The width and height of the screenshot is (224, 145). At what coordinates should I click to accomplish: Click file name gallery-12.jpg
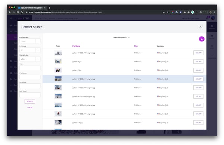pyautogui.click(x=77, y=123)
